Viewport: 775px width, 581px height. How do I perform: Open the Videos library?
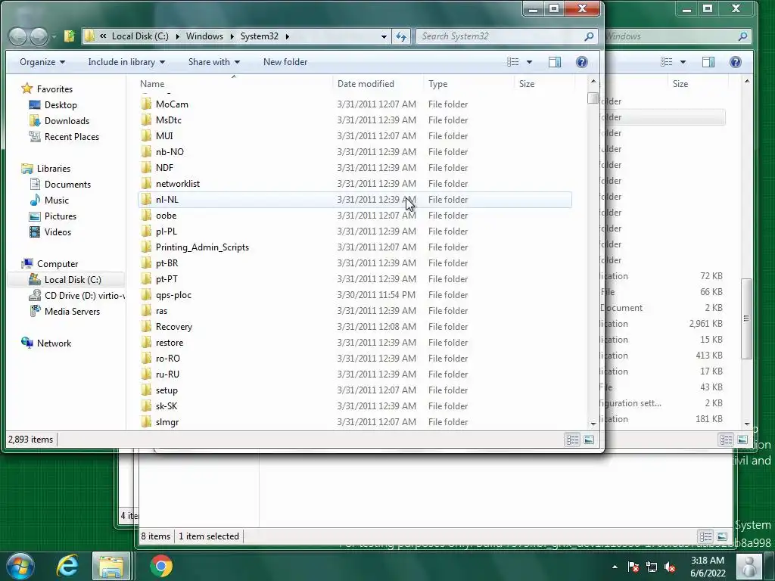point(58,231)
